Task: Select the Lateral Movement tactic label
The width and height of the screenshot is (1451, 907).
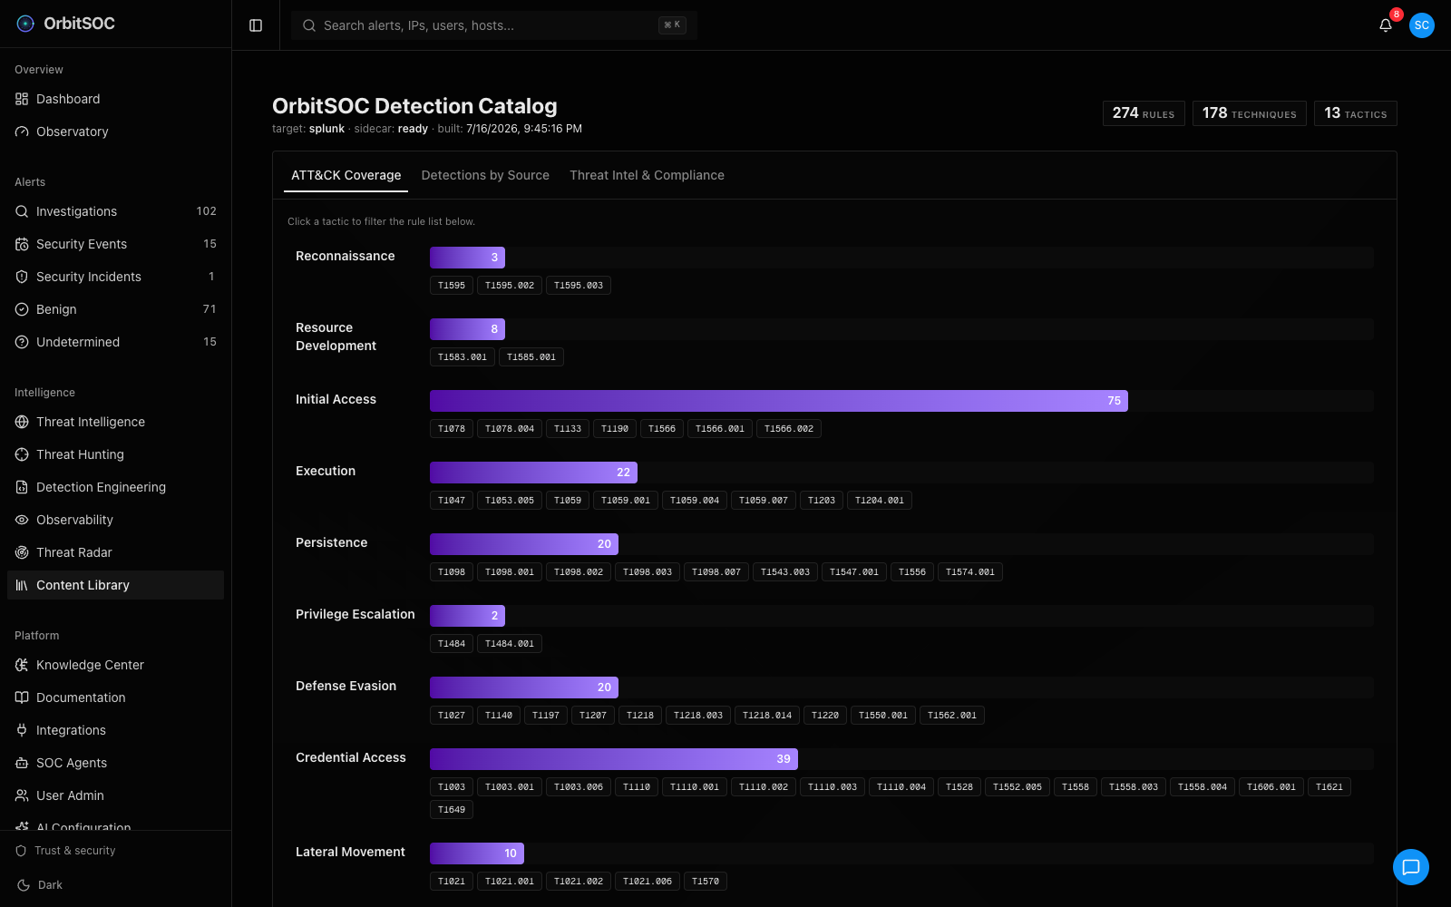Action: [x=351, y=852]
